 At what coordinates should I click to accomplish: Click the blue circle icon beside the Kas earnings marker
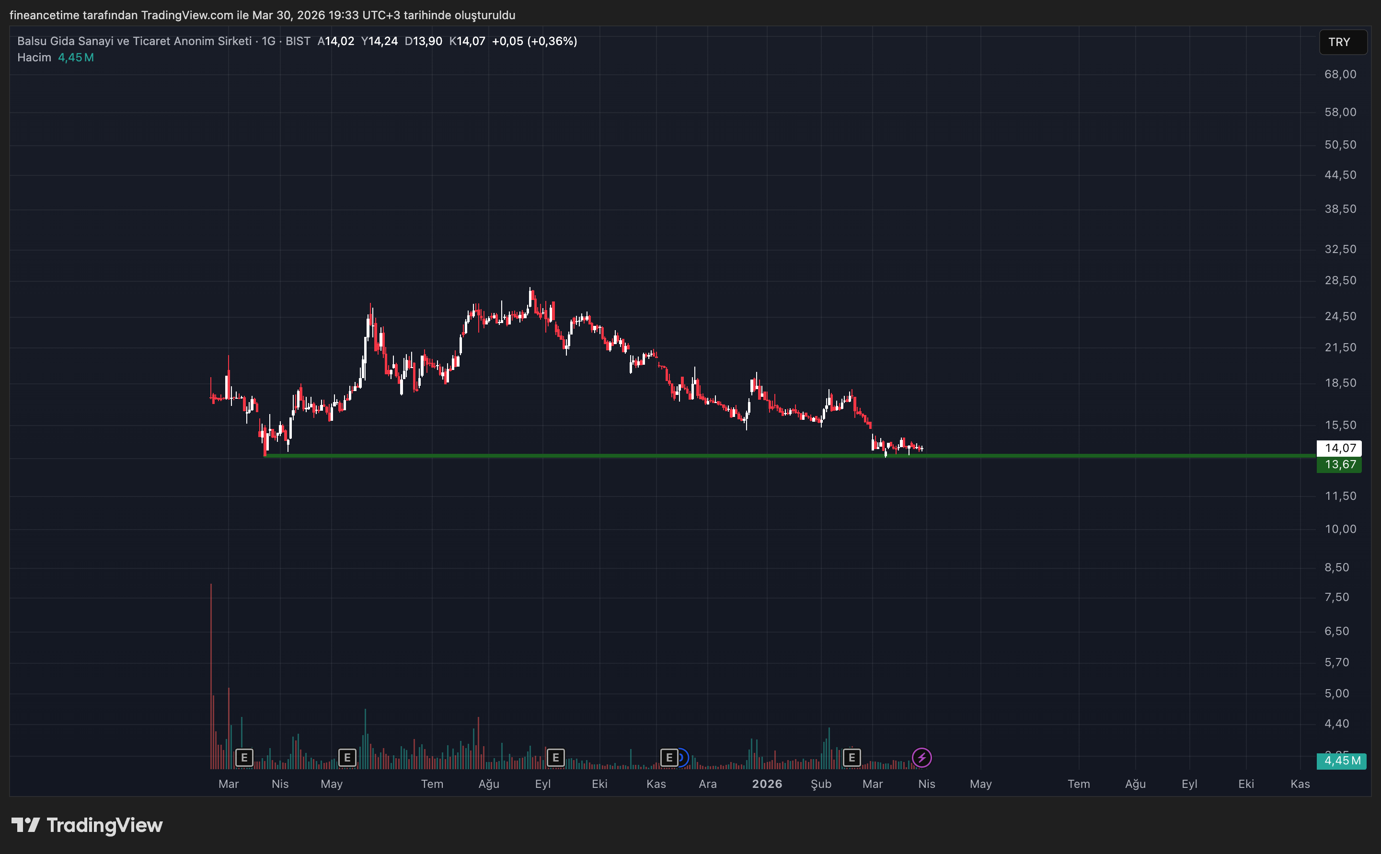click(x=683, y=757)
